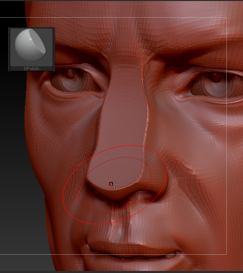Click the small red square brush center marker
Image resolution: width=243 pixels, height=273 pixels.
[x=111, y=184]
